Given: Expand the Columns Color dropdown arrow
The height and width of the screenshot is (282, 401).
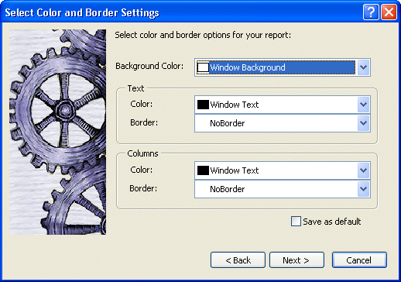Looking at the screenshot, I should pyautogui.click(x=363, y=170).
